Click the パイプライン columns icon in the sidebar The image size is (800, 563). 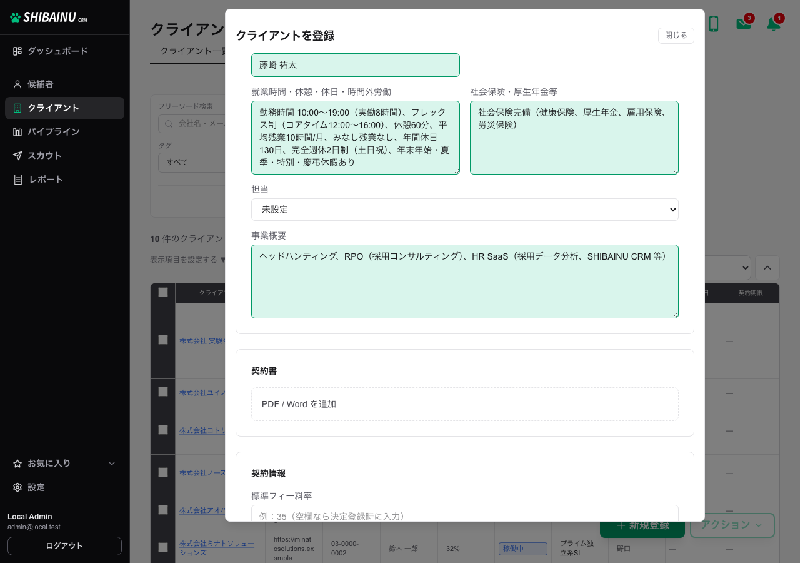click(x=17, y=132)
